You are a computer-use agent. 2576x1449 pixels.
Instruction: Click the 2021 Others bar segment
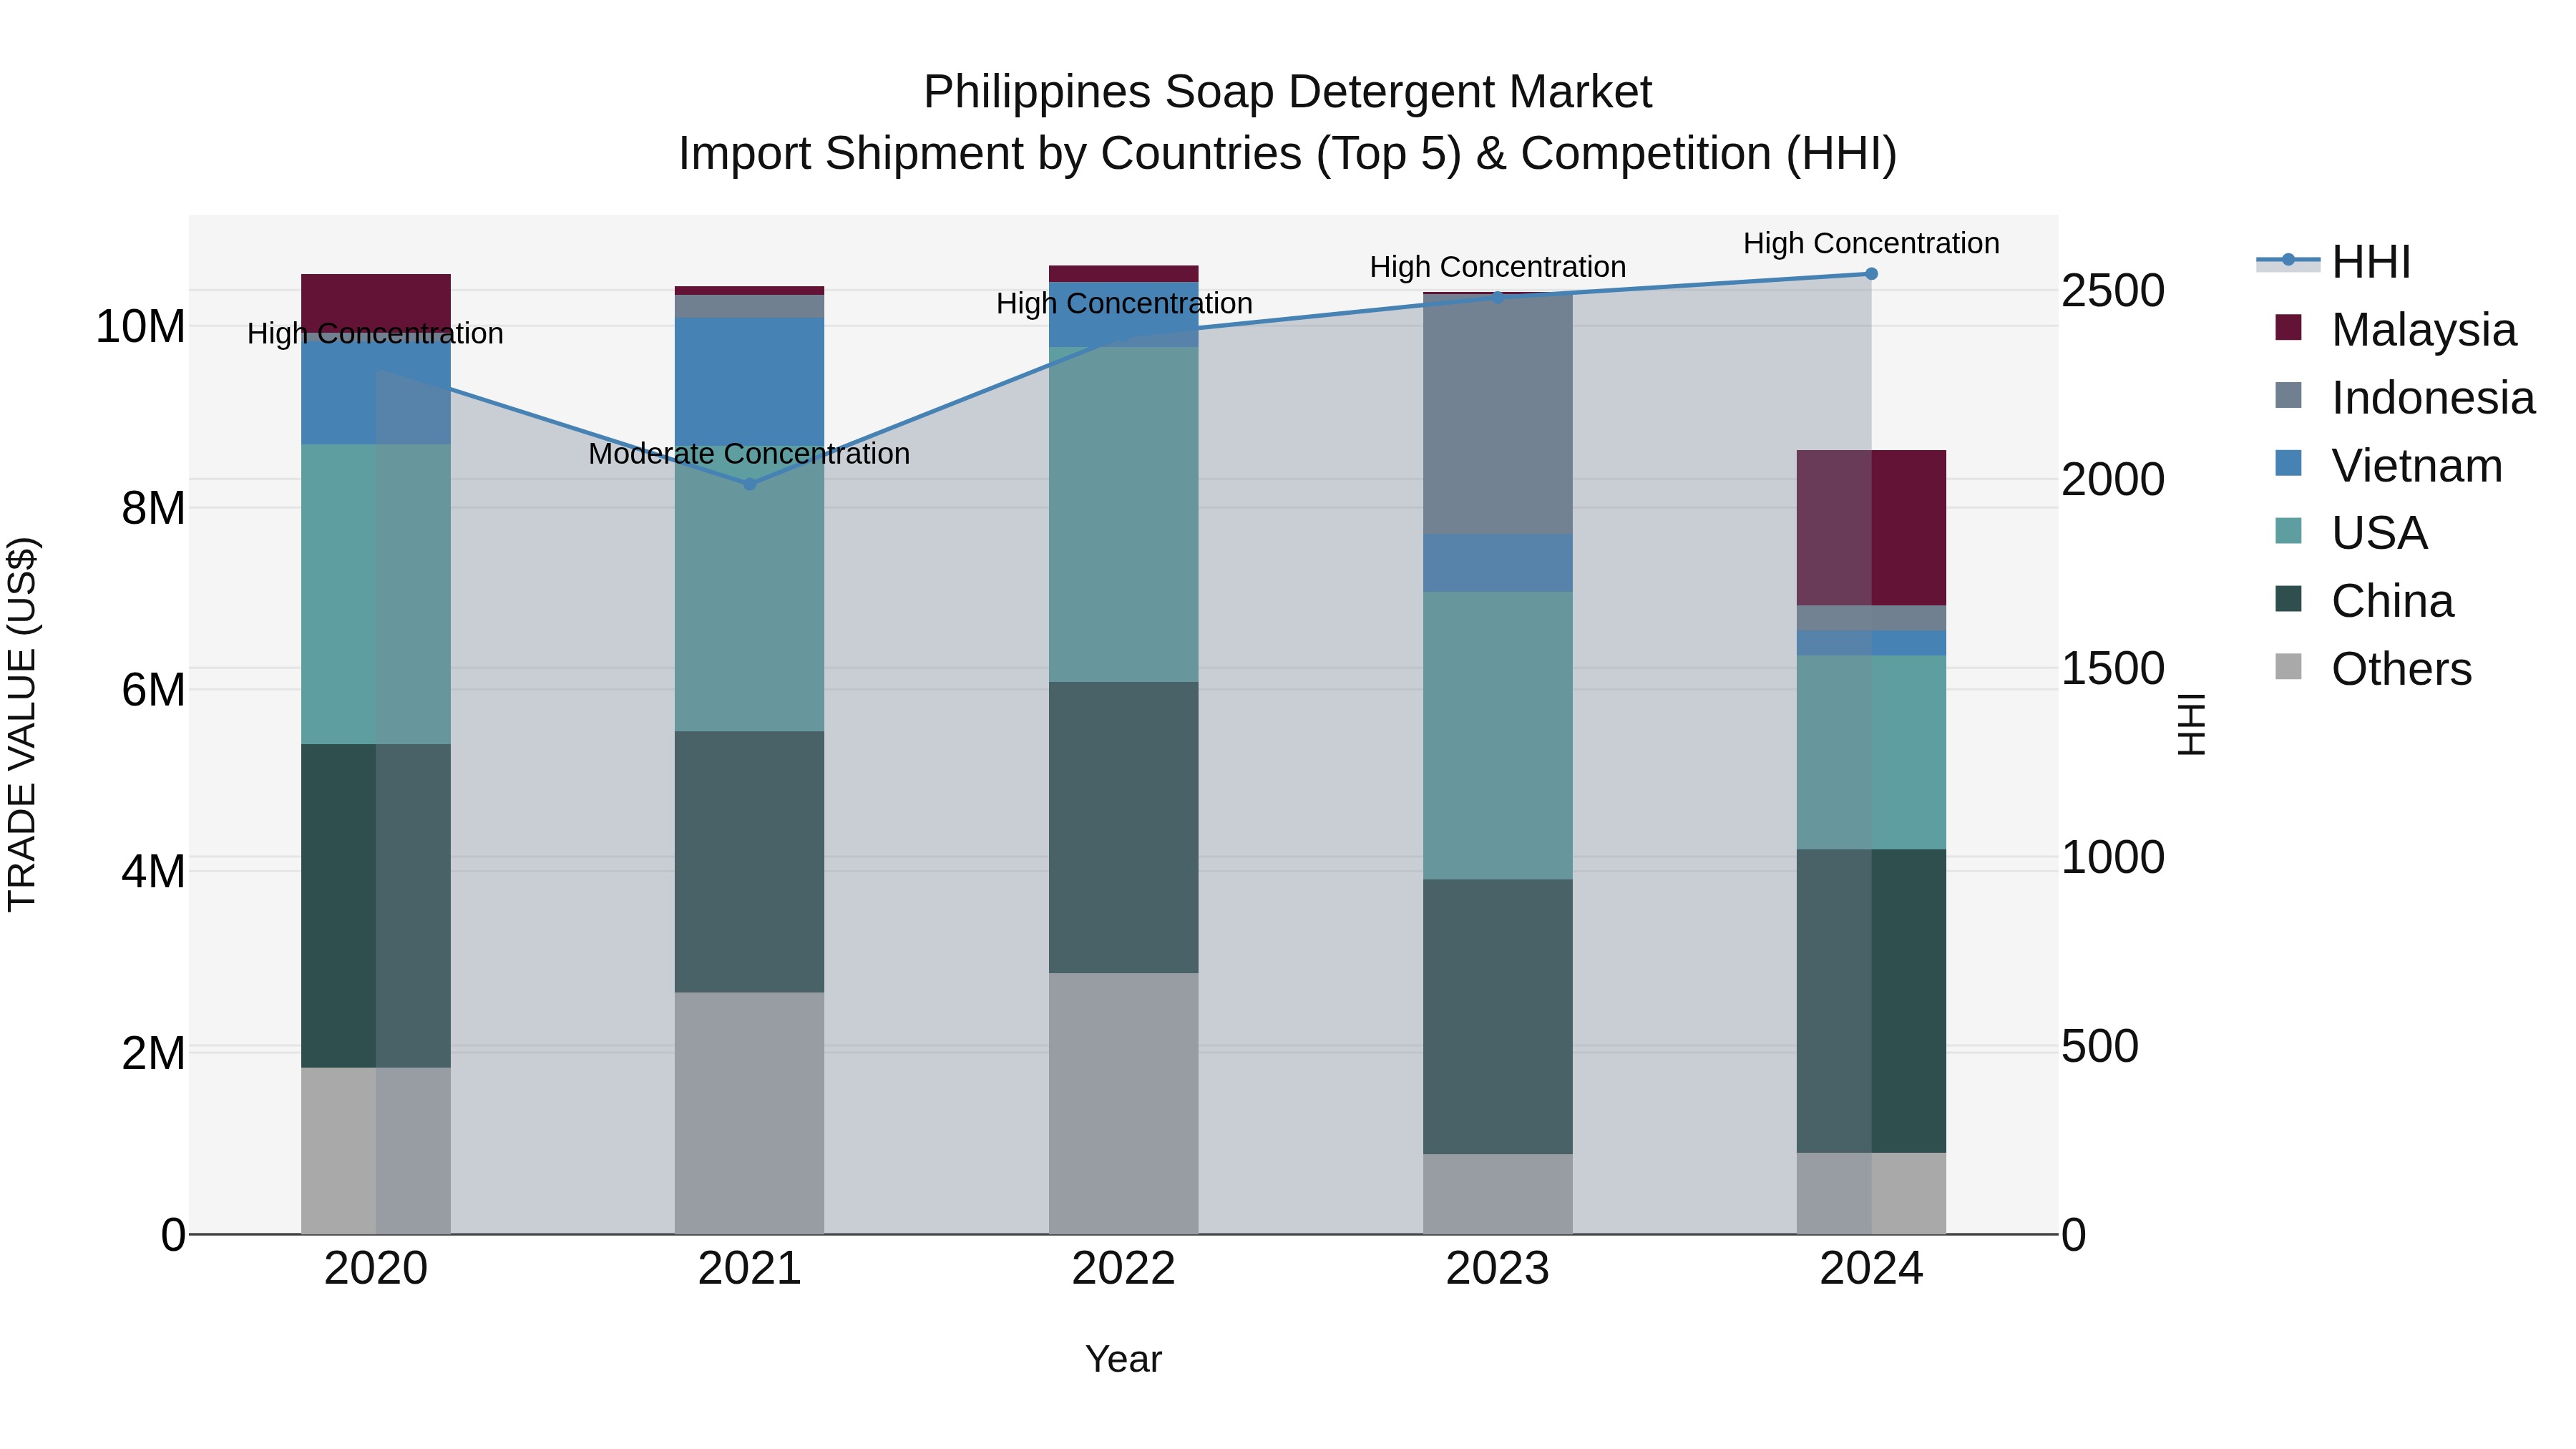coord(750,1113)
